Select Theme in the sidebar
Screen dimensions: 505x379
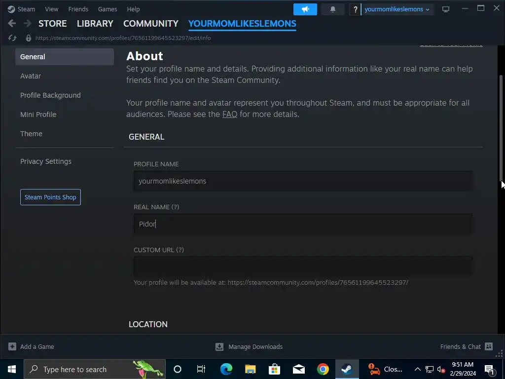31,134
